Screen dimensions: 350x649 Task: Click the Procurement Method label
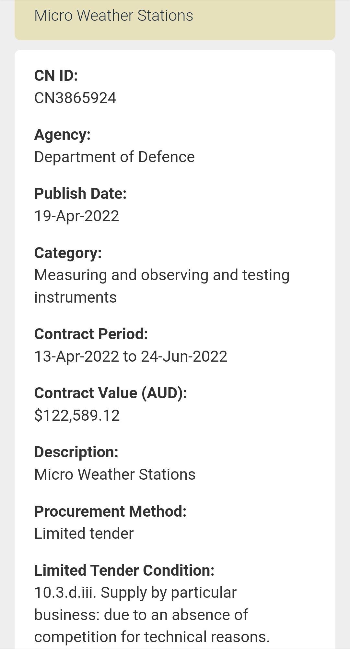(110, 511)
